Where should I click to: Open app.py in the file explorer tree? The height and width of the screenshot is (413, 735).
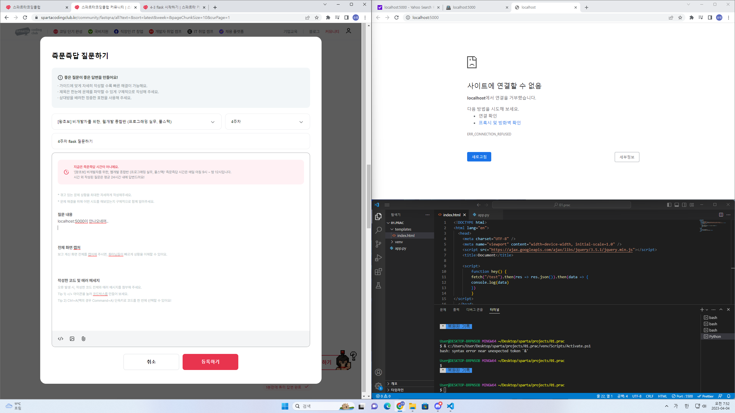tap(401, 248)
